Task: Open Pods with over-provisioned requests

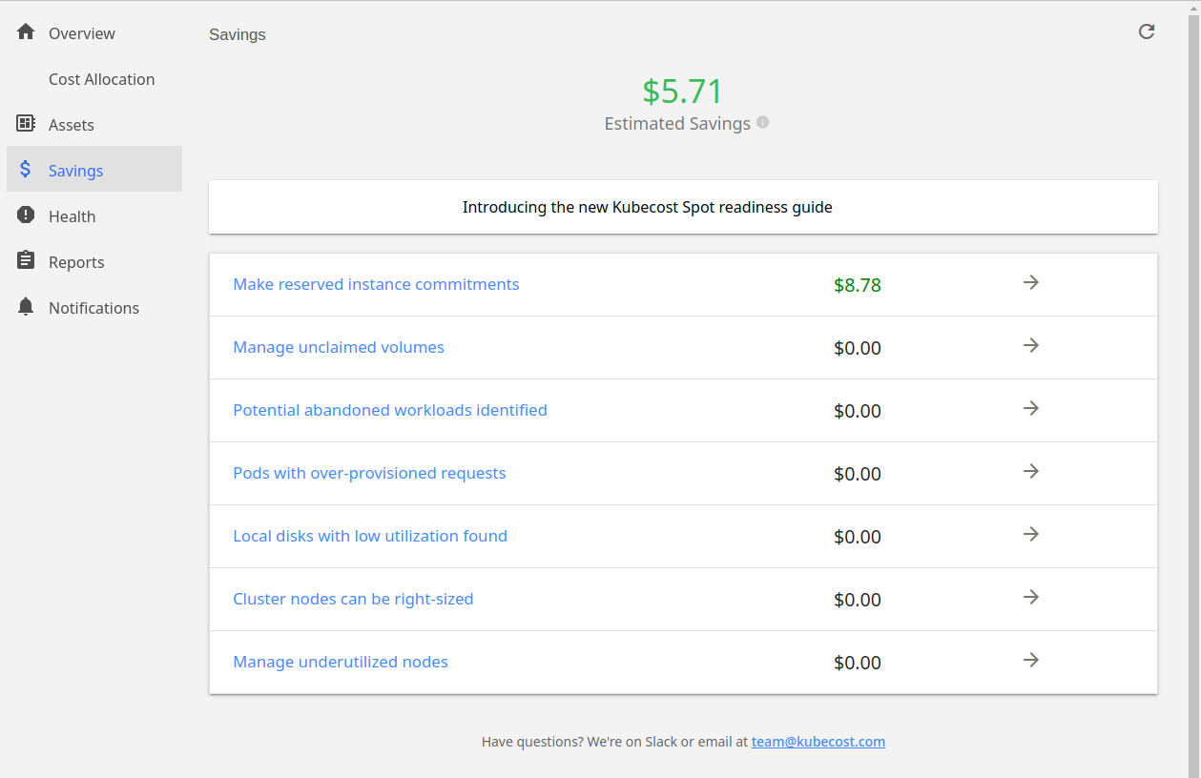Action: (369, 473)
